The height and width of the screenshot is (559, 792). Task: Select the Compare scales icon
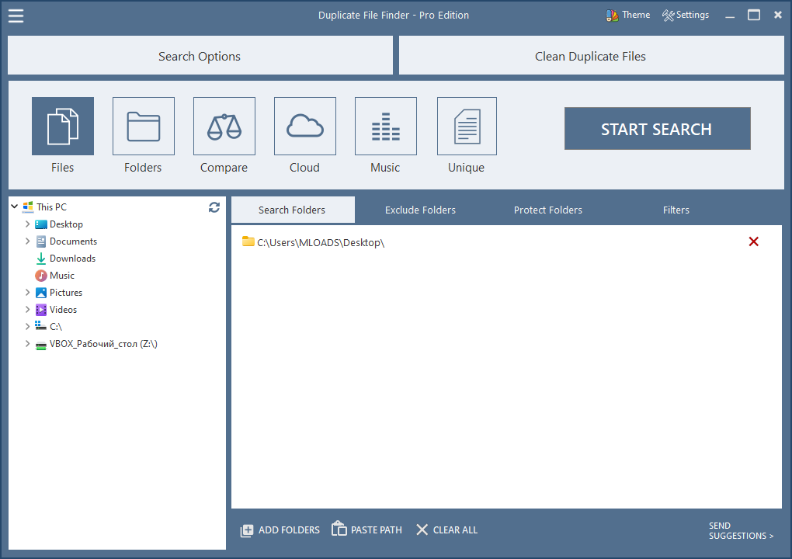pyautogui.click(x=224, y=127)
